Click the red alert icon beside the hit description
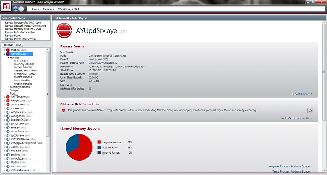This screenshot has height=175, width=327. pyautogui.click(x=64, y=110)
